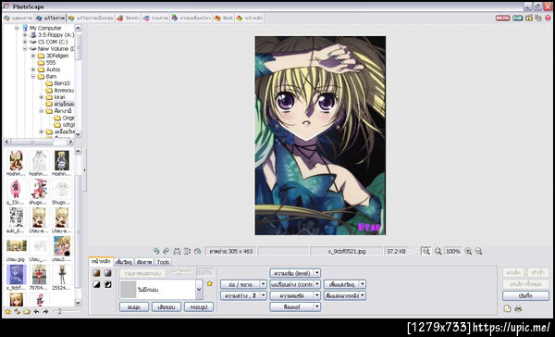Screen dimensions: 555x337
Task: Switch to the Tools tab in editor panel
Action: click(x=163, y=262)
